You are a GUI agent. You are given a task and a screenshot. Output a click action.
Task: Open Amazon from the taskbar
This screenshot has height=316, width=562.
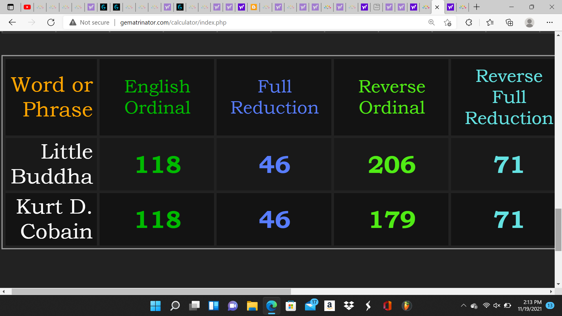point(330,306)
